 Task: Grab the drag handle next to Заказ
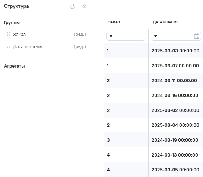(9, 34)
